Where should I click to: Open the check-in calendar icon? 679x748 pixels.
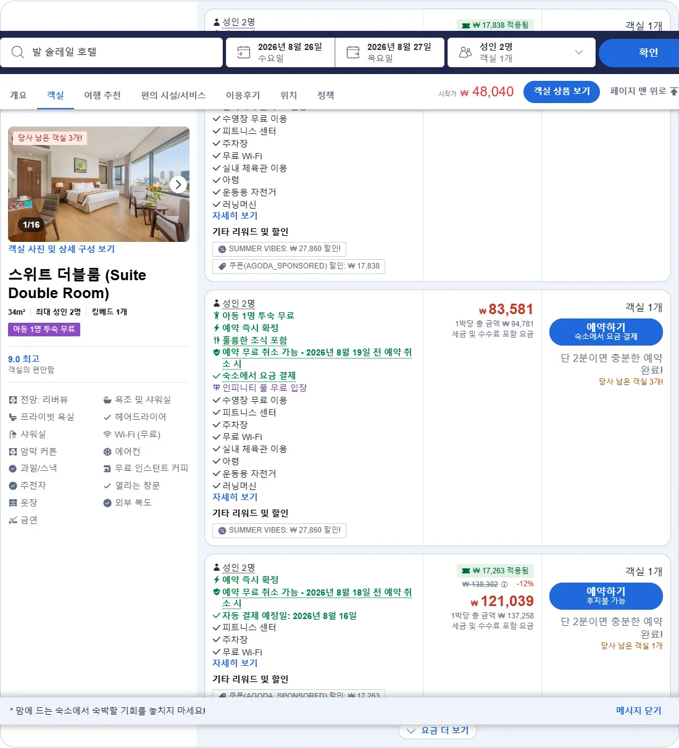point(244,52)
